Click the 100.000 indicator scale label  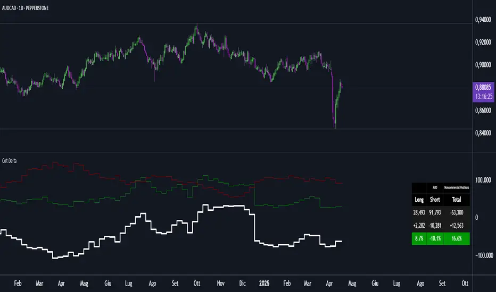click(484, 181)
